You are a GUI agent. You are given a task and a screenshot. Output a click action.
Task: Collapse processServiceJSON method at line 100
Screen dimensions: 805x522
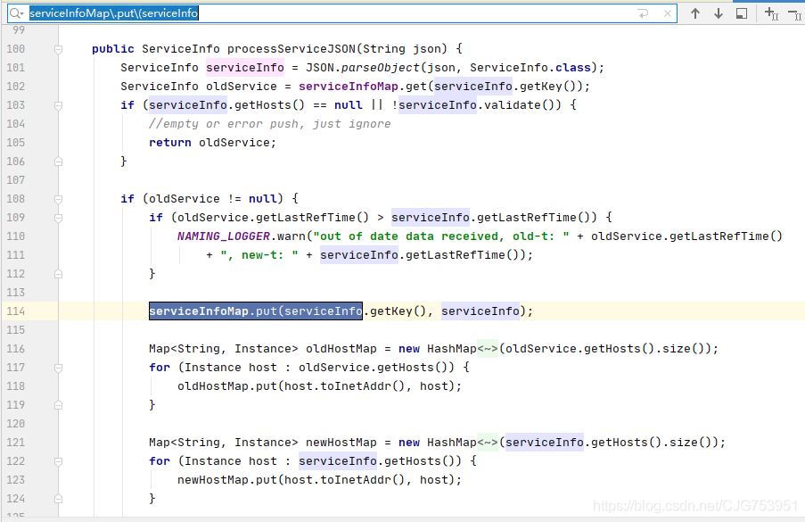58,49
